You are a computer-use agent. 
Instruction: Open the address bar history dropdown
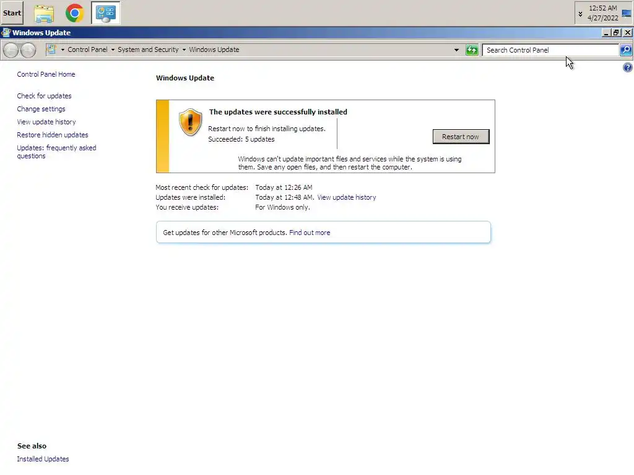[456, 50]
